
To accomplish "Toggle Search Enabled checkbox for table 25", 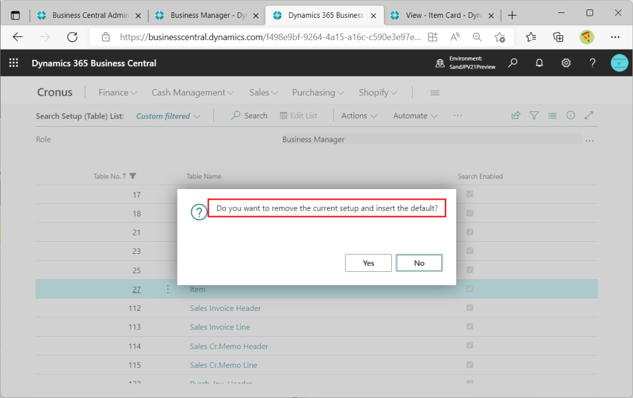I will (x=470, y=269).
